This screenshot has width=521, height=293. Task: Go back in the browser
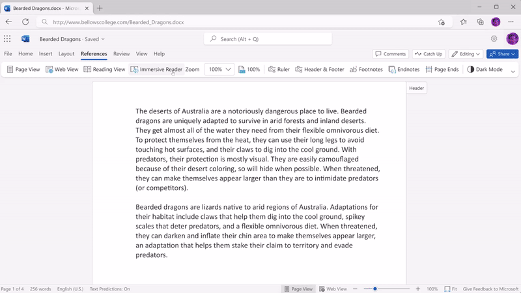pyautogui.click(x=8, y=22)
